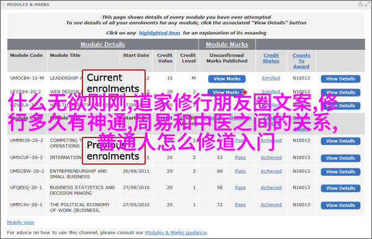Open the Modules & Marks guidance link
Image resolution: width=372 pixels, height=239 pixels.
click(176, 233)
